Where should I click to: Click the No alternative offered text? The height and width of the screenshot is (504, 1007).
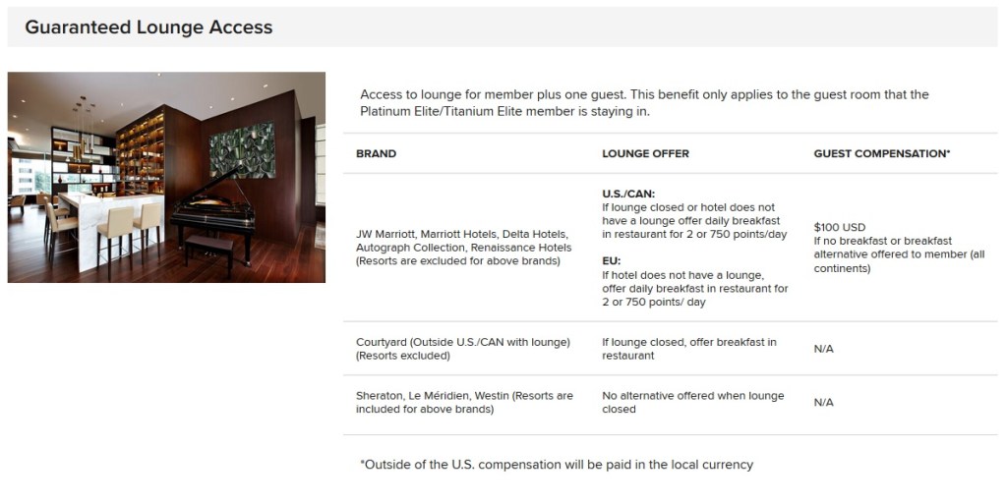tap(692, 403)
